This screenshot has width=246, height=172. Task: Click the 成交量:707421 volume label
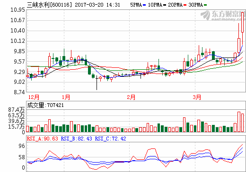click(x=45, y=105)
